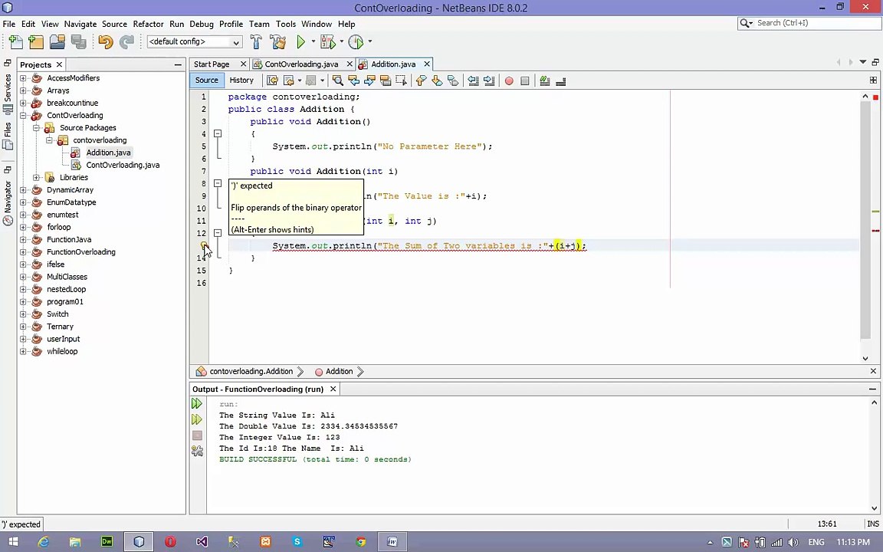The width and height of the screenshot is (883, 552).
Task: Click the History view button
Action: click(241, 80)
